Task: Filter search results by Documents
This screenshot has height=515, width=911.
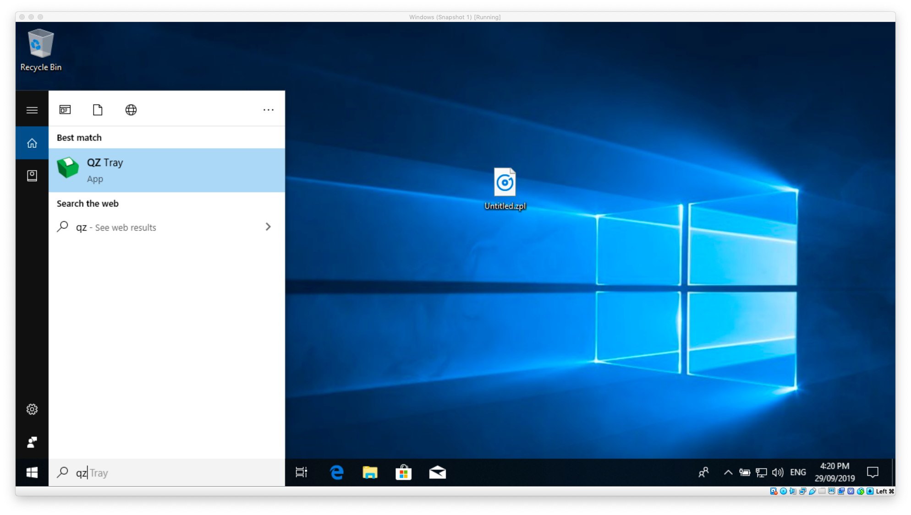Action: [x=98, y=110]
